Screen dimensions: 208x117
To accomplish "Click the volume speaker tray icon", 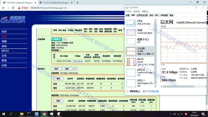I will [174, 114].
